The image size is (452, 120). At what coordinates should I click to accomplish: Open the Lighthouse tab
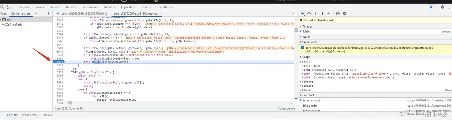click(166, 7)
